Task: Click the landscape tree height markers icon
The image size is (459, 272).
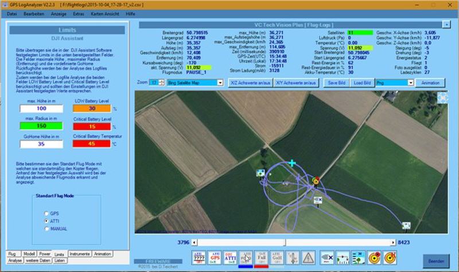Action: coord(358,258)
